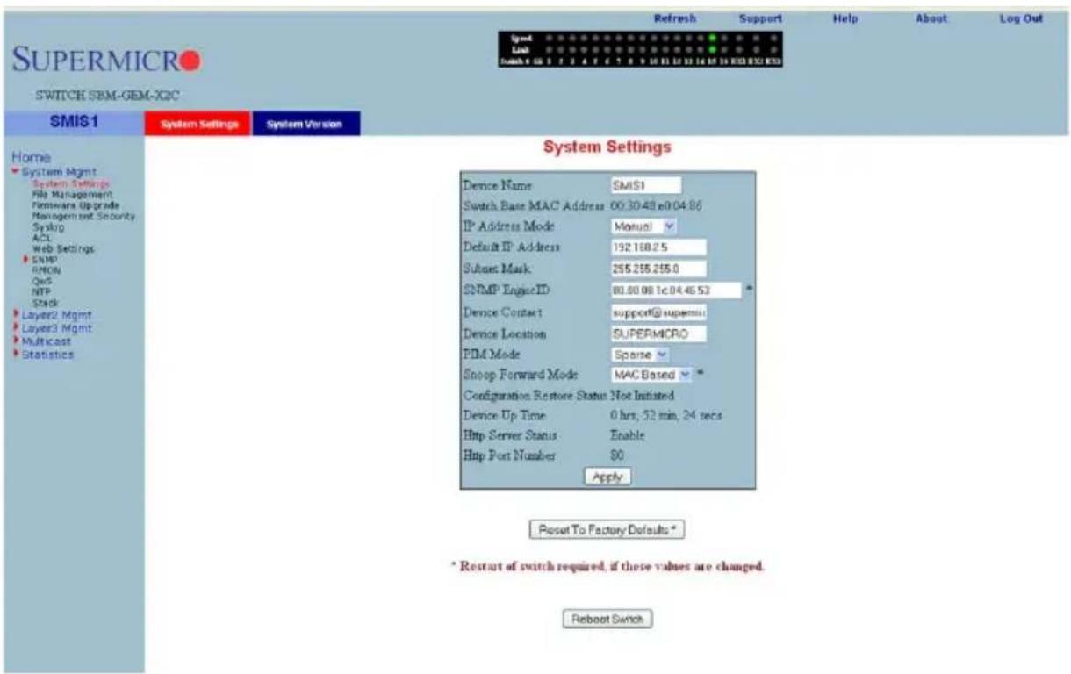Viewport: 1071px width, 674px height.
Task: Open Layer3 Mgmt section
Action: (55, 327)
